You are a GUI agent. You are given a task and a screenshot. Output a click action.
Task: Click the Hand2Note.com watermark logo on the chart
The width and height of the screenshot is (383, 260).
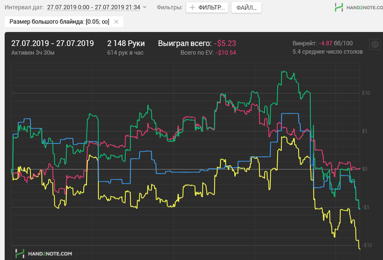[x=43, y=253]
